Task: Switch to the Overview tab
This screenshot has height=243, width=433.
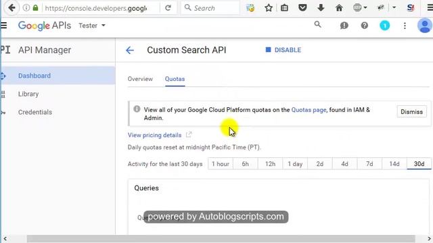Action: [x=140, y=79]
